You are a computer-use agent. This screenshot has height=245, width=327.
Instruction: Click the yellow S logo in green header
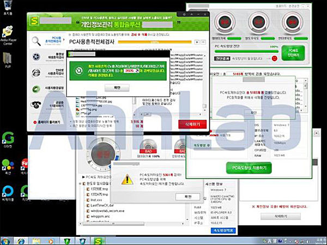[x=34, y=21]
